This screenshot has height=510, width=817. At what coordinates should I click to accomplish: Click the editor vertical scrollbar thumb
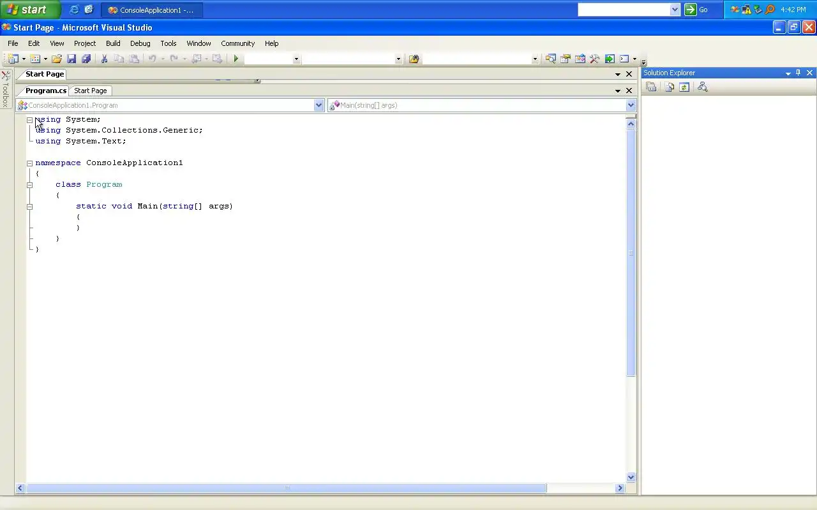click(x=631, y=253)
